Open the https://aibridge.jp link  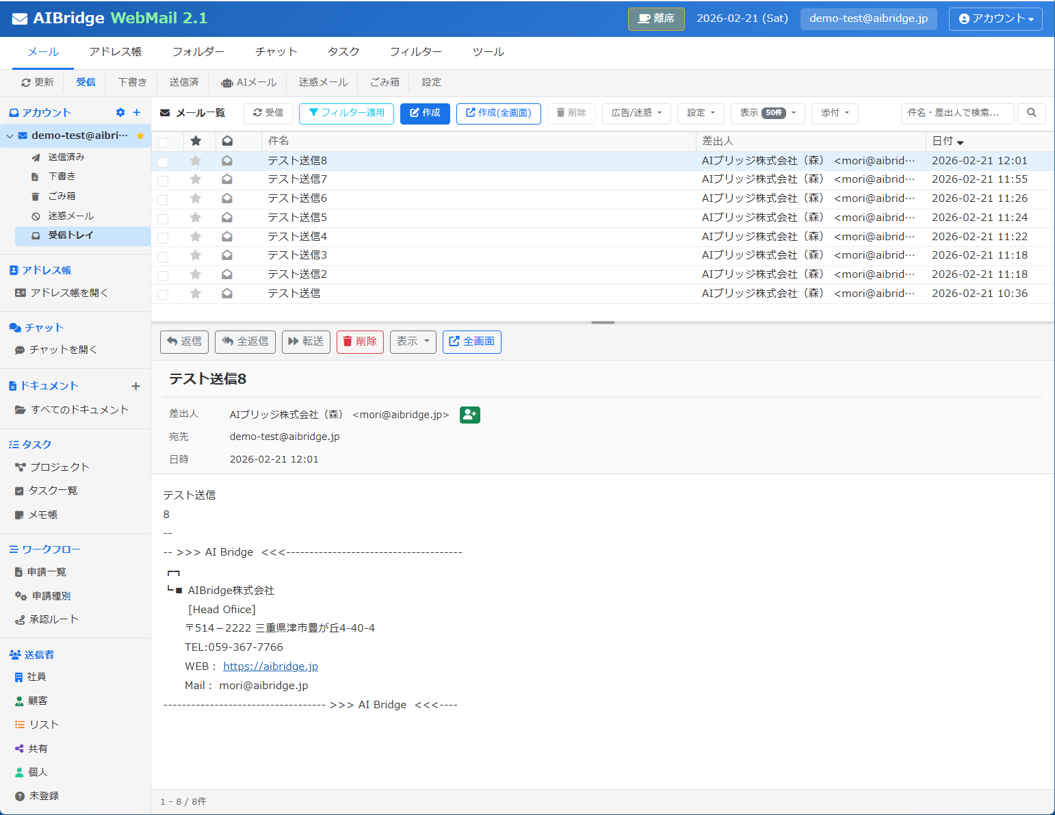coord(270,666)
